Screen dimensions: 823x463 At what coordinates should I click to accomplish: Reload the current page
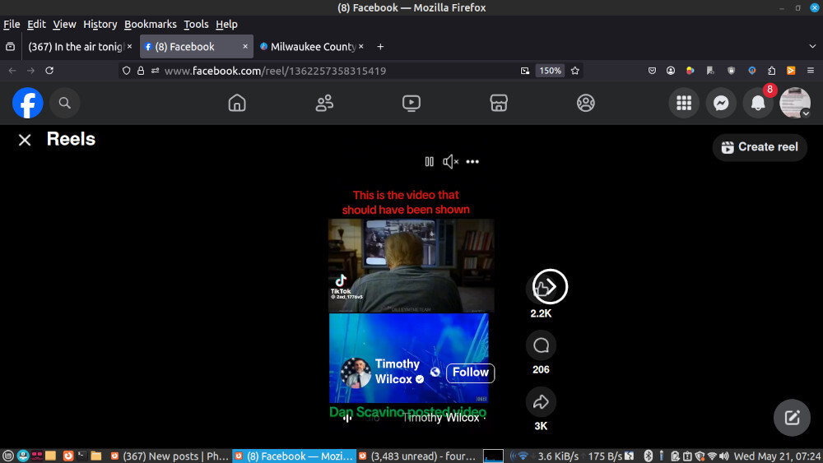pos(49,70)
